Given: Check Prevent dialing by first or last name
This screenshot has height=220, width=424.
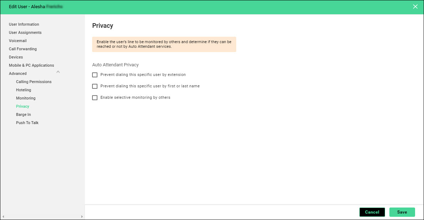Looking at the screenshot, I should 95,86.
